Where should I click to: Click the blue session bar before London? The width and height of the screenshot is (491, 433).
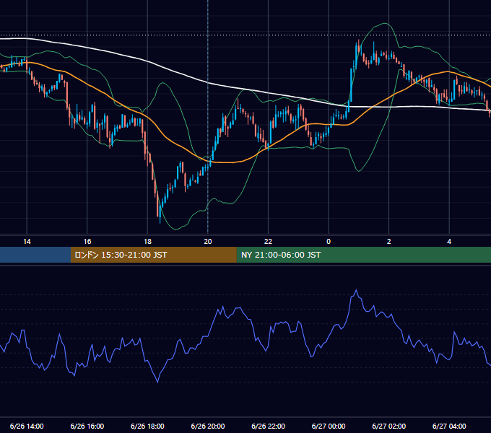35,255
